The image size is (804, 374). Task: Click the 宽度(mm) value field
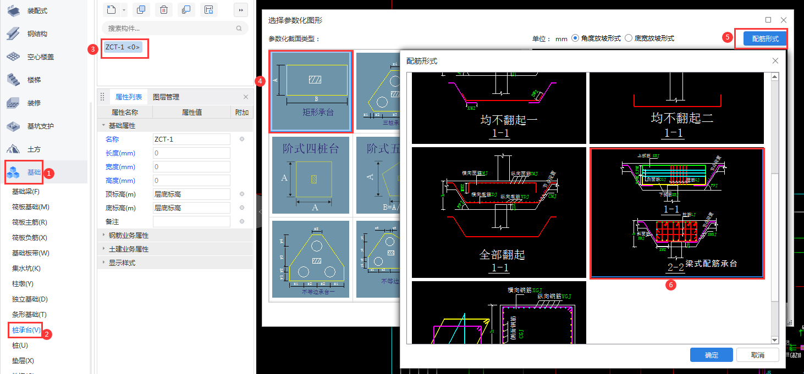(x=191, y=167)
